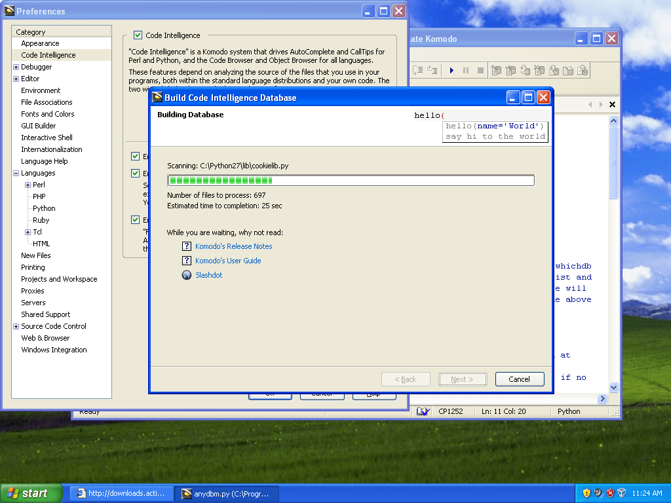Select Fonts and Colors in the category list
The height and width of the screenshot is (503, 671).
click(x=47, y=114)
